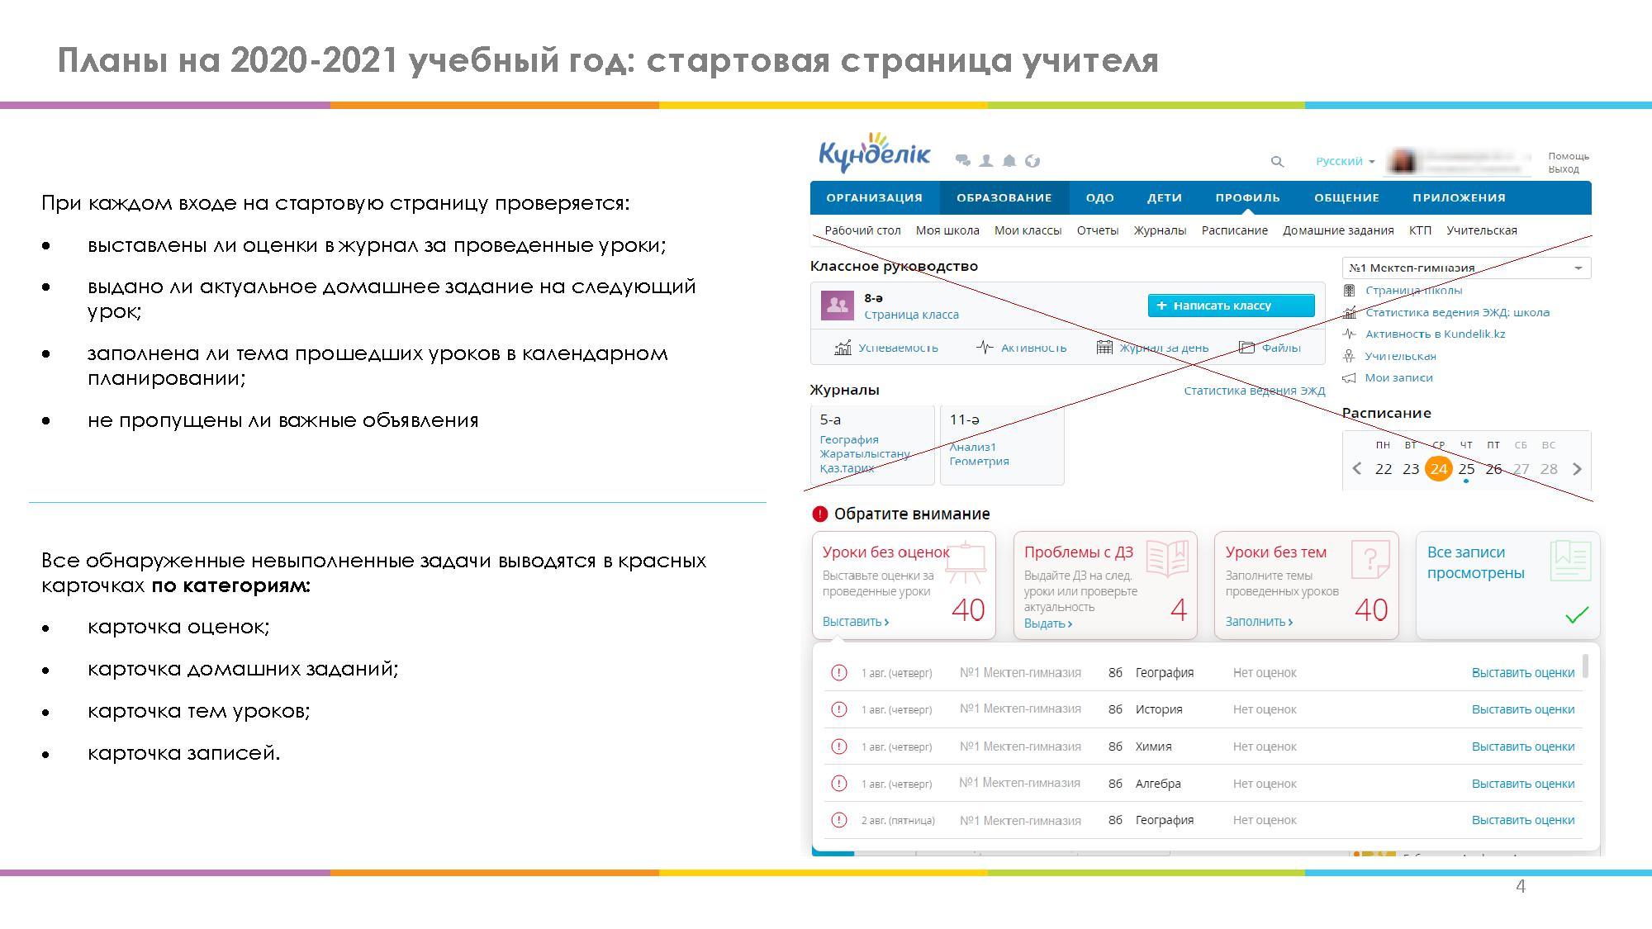Go to next week in schedule

coord(1577,468)
